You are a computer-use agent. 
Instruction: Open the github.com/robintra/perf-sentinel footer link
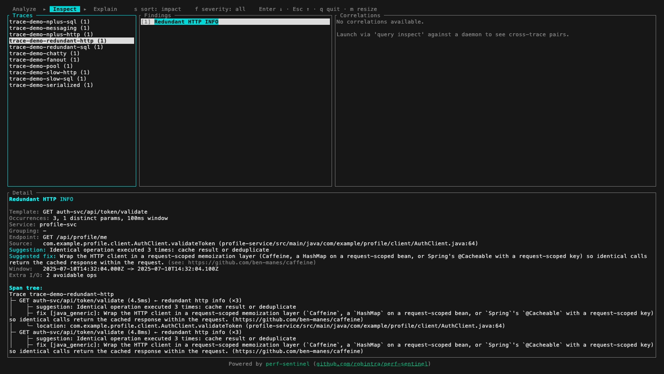(372, 364)
